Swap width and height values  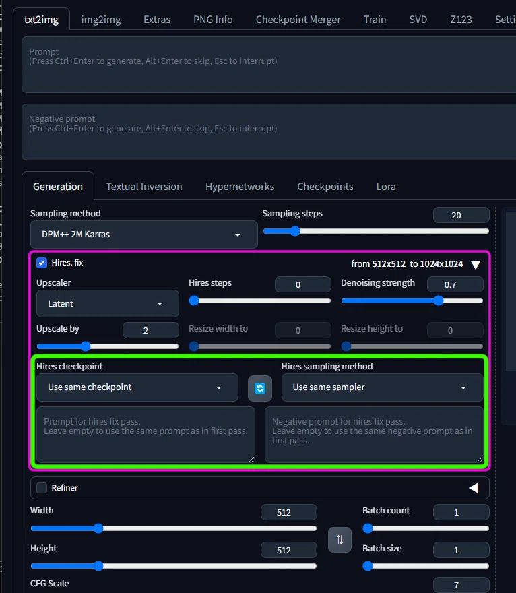click(x=340, y=540)
